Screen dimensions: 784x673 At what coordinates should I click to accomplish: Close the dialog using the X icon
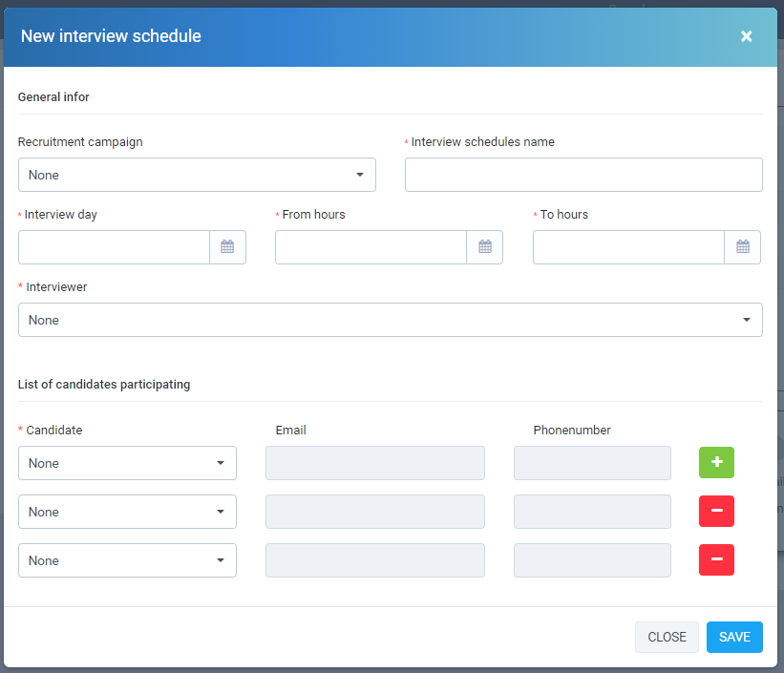(746, 36)
